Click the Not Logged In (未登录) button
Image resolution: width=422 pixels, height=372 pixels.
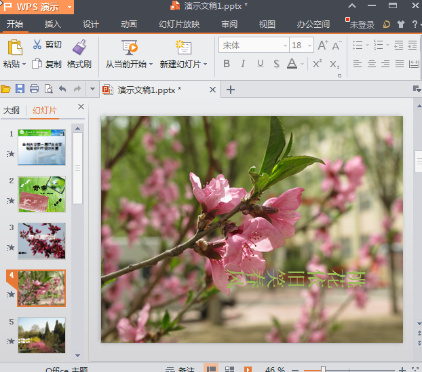(362, 24)
